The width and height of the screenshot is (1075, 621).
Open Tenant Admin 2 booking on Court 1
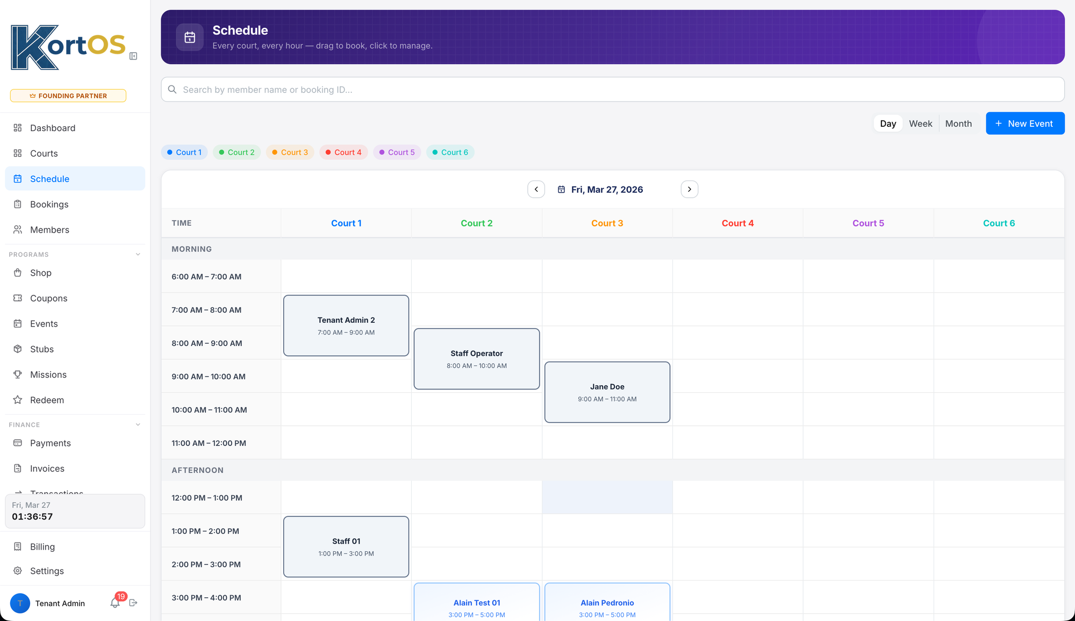[x=346, y=326]
